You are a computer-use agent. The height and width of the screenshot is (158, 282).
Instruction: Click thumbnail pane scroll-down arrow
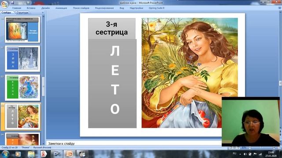pos(43,144)
